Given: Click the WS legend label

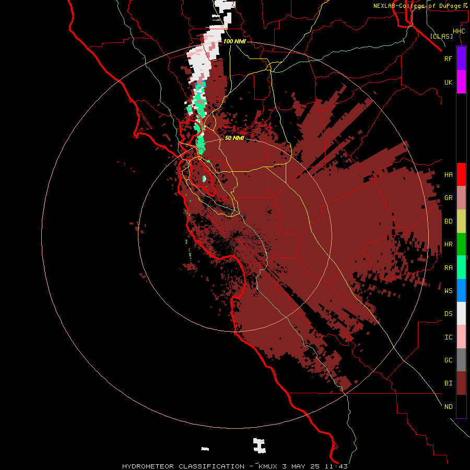Looking at the screenshot, I should (x=448, y=291).
